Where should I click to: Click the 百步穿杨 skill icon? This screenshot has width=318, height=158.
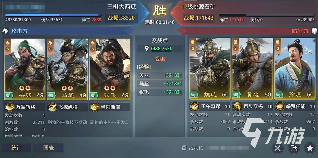(237, 106)
